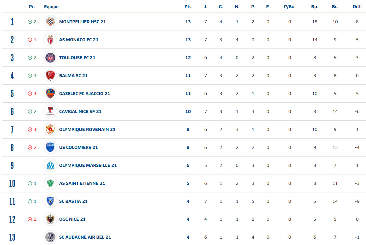366x245 pixels.
Task: Click the Pts column header
Action: click(x=188, y=7)
